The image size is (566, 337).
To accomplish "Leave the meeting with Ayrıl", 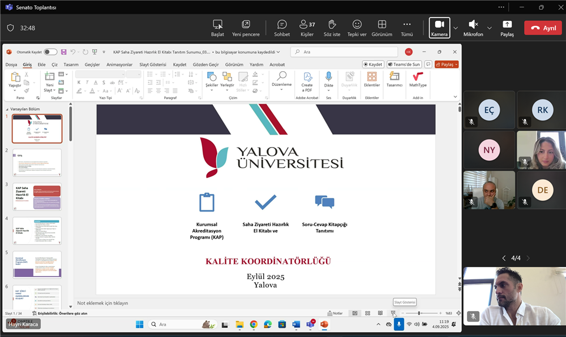I will click(543, 28).
